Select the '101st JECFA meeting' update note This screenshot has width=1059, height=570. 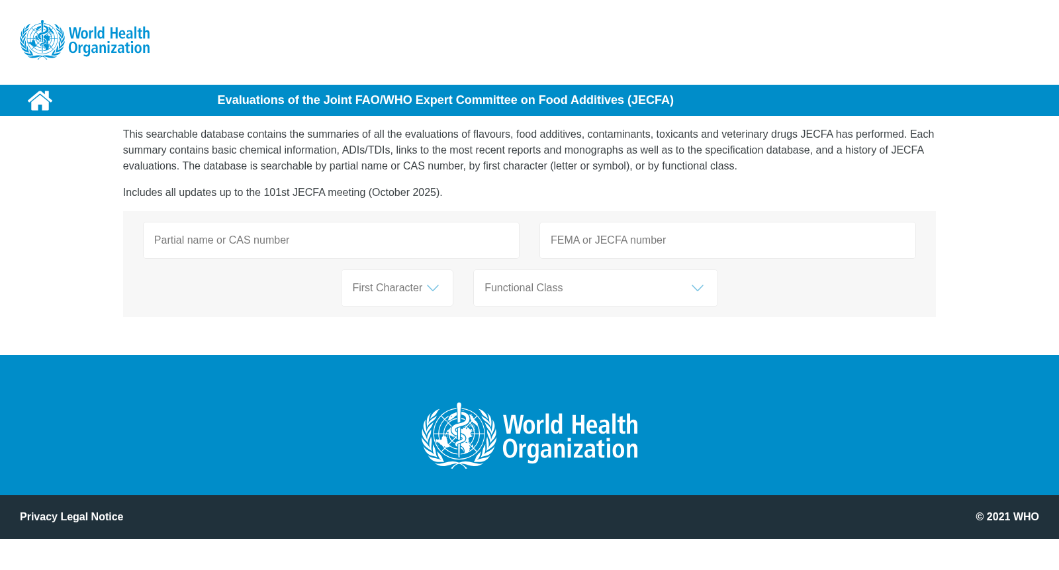click(x=283, y=193)
